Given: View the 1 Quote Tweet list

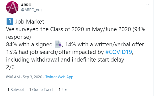Looking at the screenshot, I should point(41,90).
